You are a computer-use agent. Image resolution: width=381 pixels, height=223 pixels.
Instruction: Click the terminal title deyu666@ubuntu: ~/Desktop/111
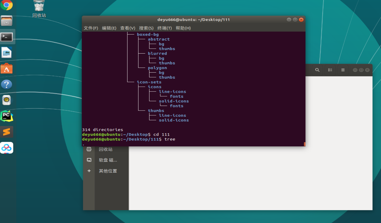pyautogui.click(x=194, y=20)
